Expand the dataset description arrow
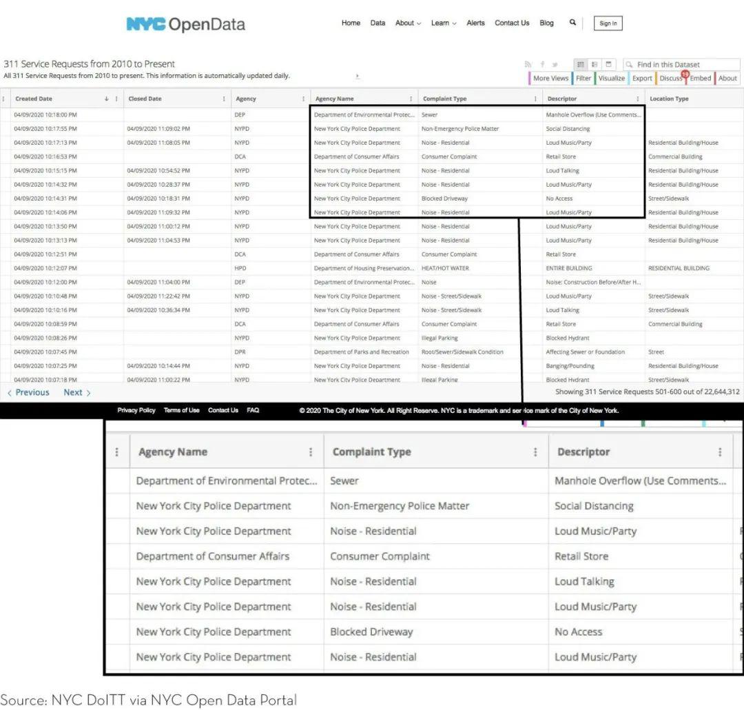The image size is (744, 710). tap(358, 76)
